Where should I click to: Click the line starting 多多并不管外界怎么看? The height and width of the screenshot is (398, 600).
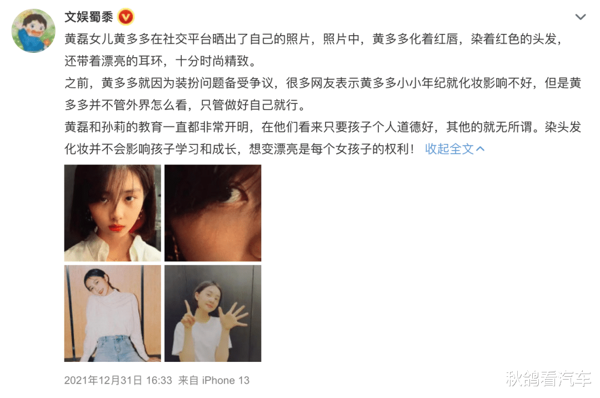185,105
